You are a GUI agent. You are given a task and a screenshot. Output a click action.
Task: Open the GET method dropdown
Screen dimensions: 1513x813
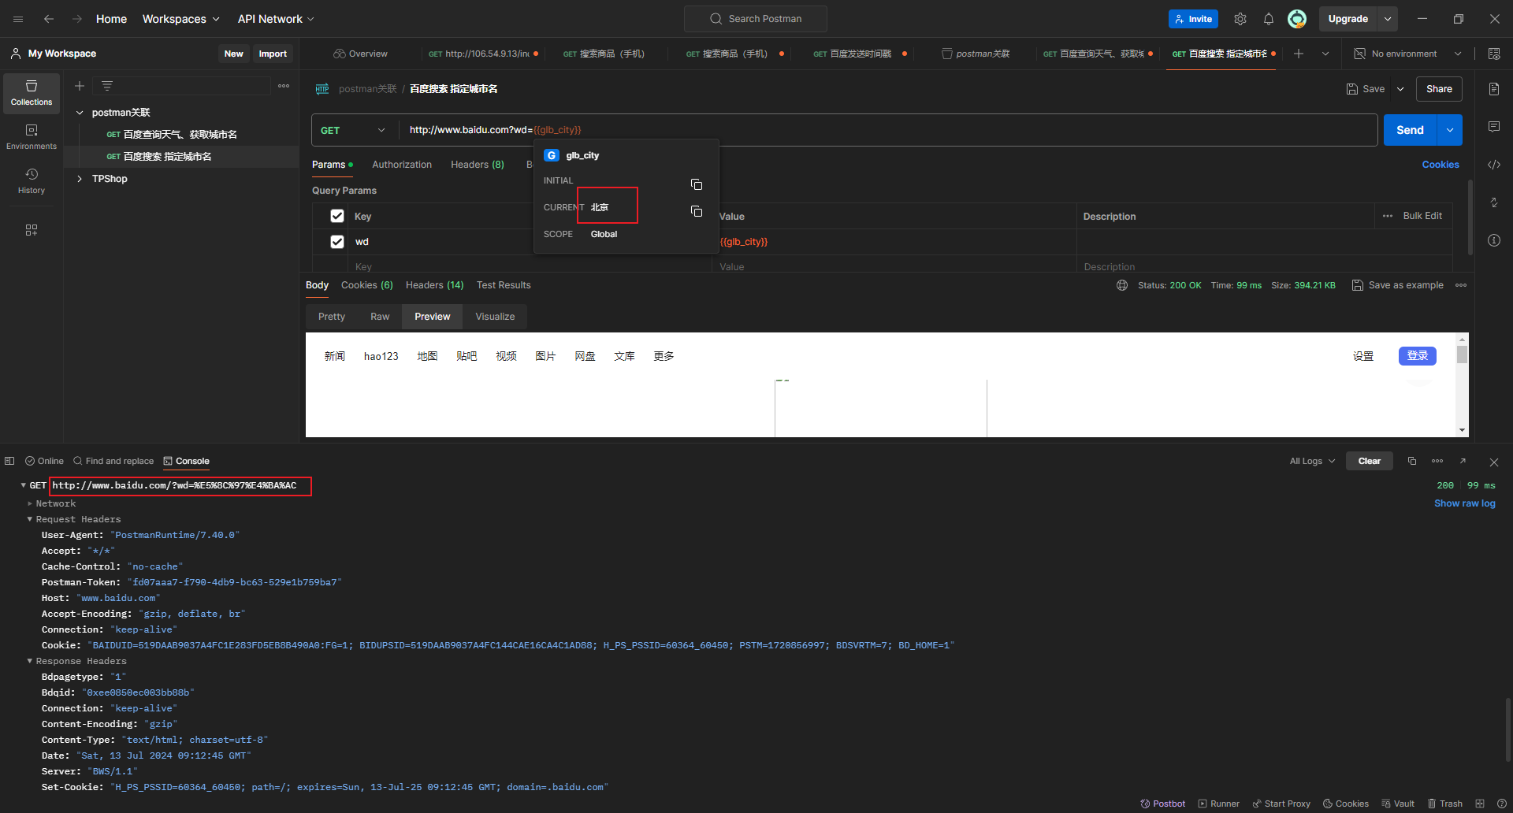tap(354, 130)
